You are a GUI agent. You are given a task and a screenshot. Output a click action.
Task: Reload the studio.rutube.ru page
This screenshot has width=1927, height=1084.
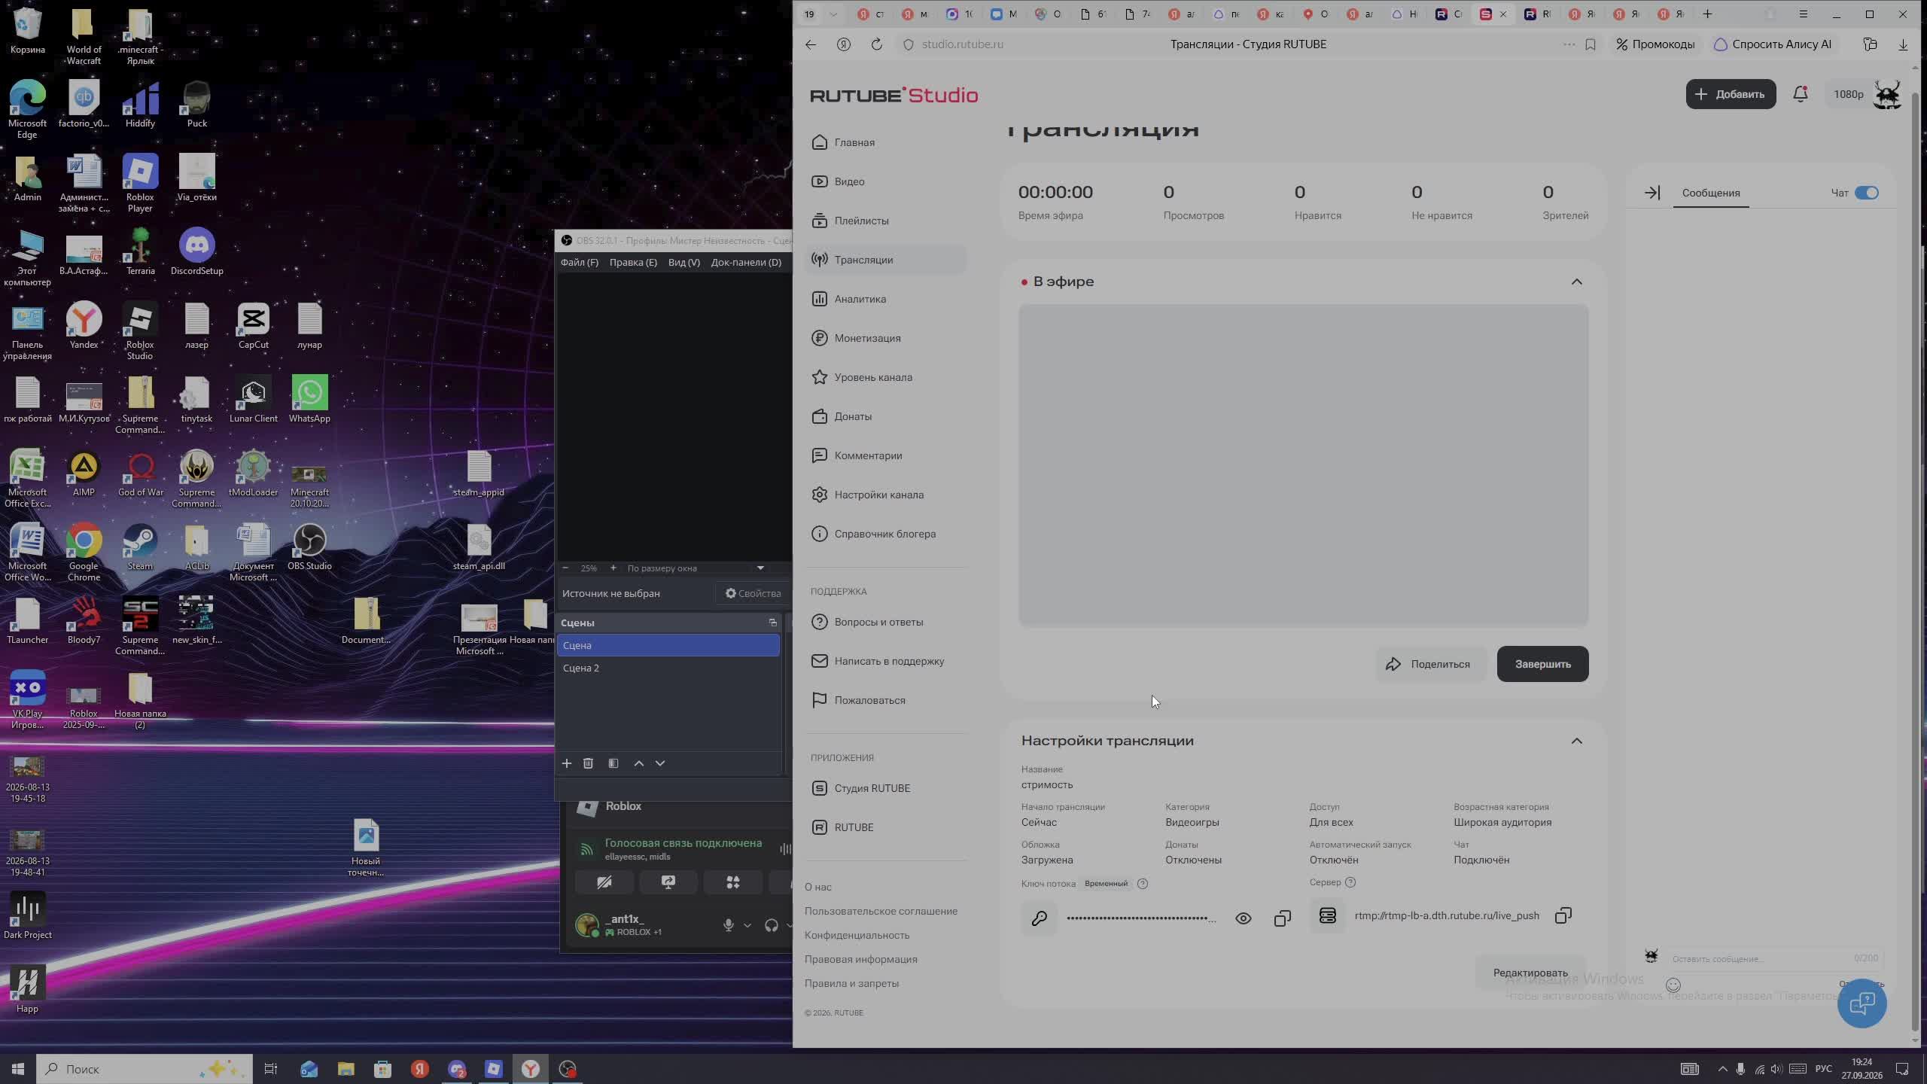(877, 44)
